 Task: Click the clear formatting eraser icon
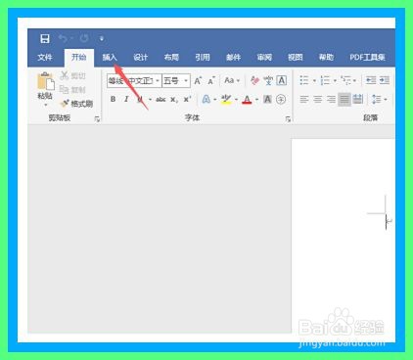point(254,80)
